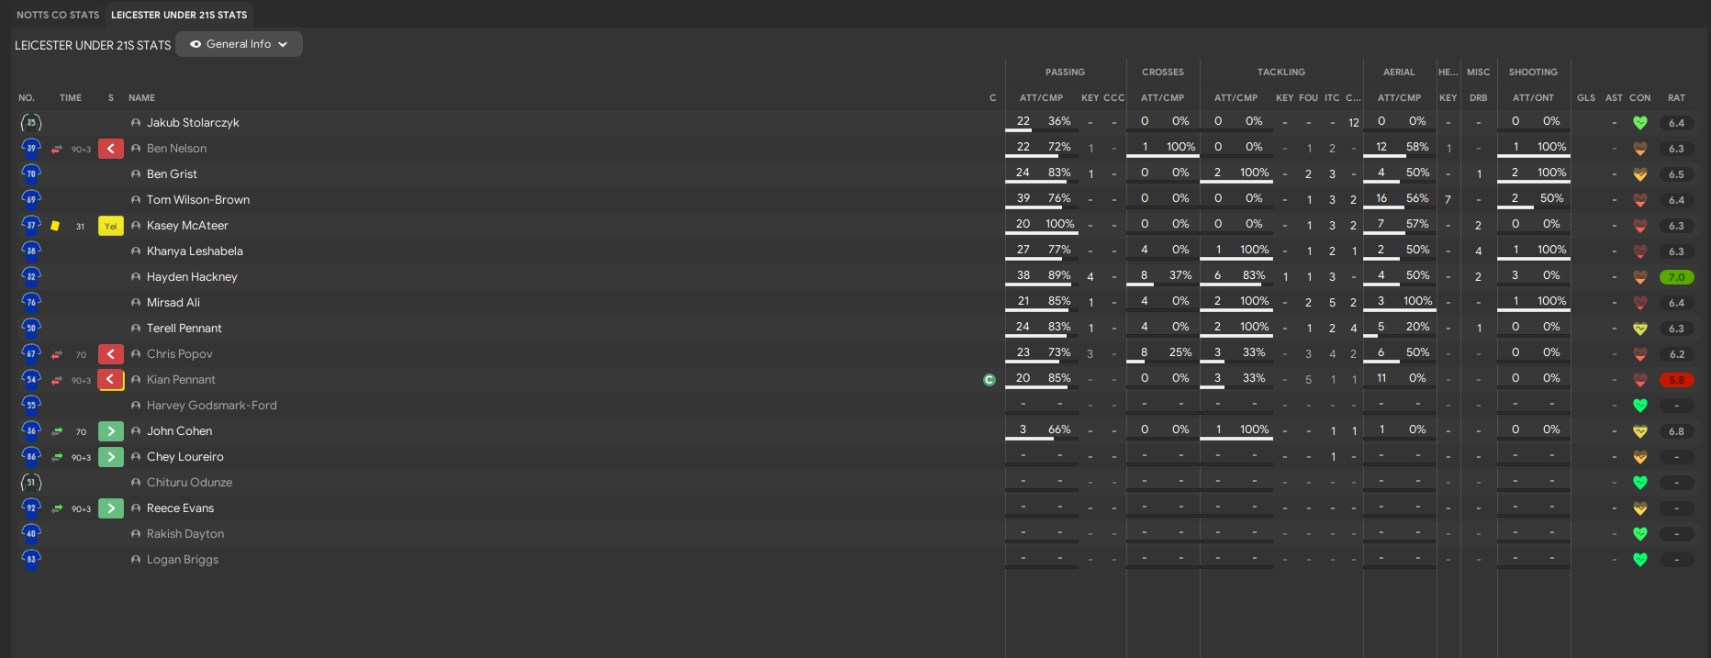Click John Cohen's substituted-on green arrow
This screenshot has height=658, width=1711.
tap(111, 431)
